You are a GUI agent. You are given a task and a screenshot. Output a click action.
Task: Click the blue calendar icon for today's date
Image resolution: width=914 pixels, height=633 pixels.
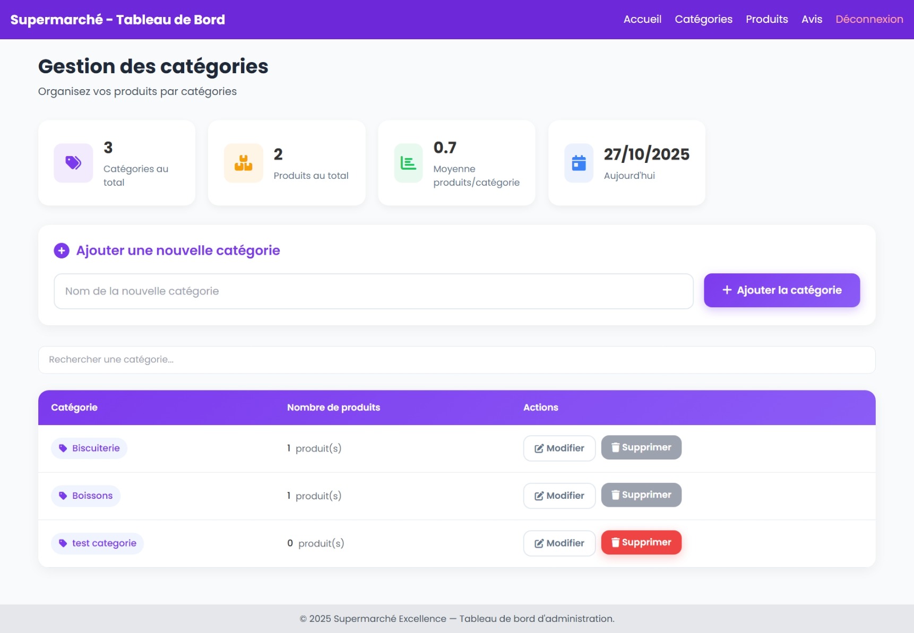click(x=579, y=163)
